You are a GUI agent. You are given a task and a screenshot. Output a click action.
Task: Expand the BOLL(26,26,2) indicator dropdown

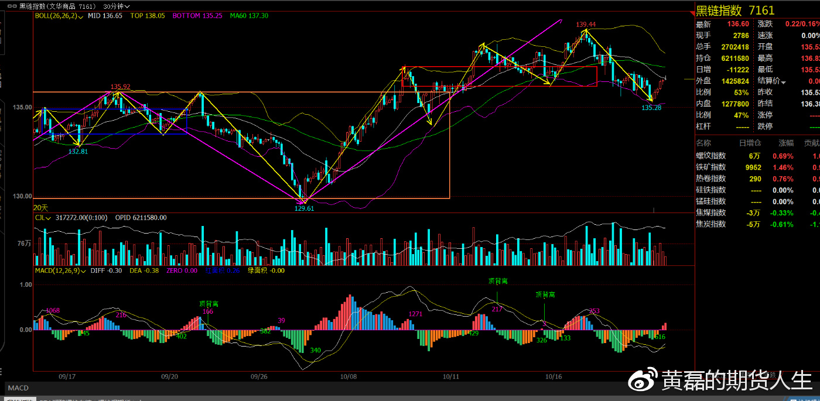pyautogui.click(x=59, y=16)
